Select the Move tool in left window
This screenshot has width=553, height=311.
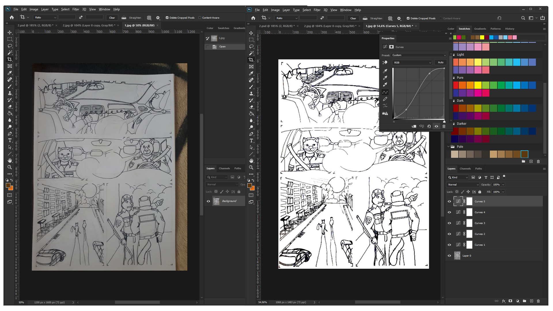point(10,32)
